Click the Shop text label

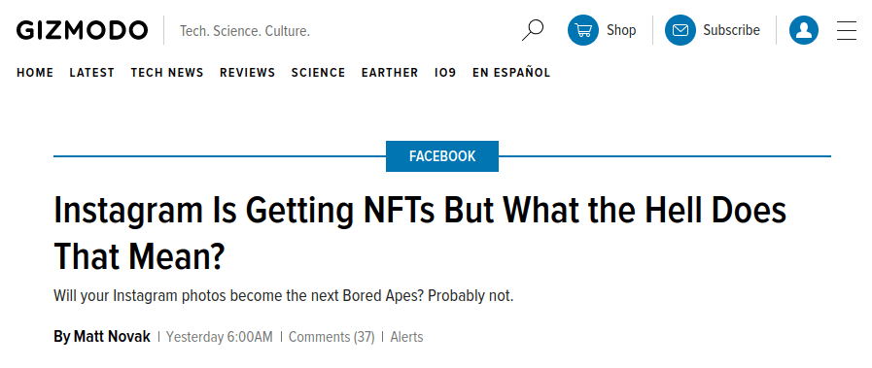pyautogui.click(x=621, y=30)
